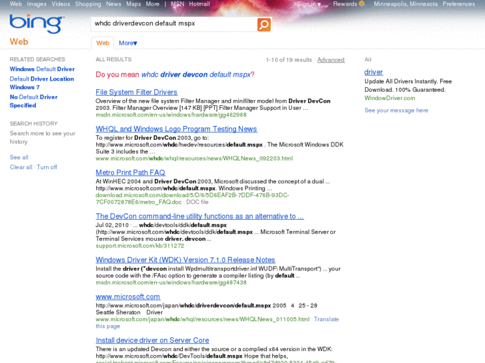Image resolution: width=485 pixels, height=363 pixels.
Task: Select the Web results tab
Action: click(x=103, y=43)
